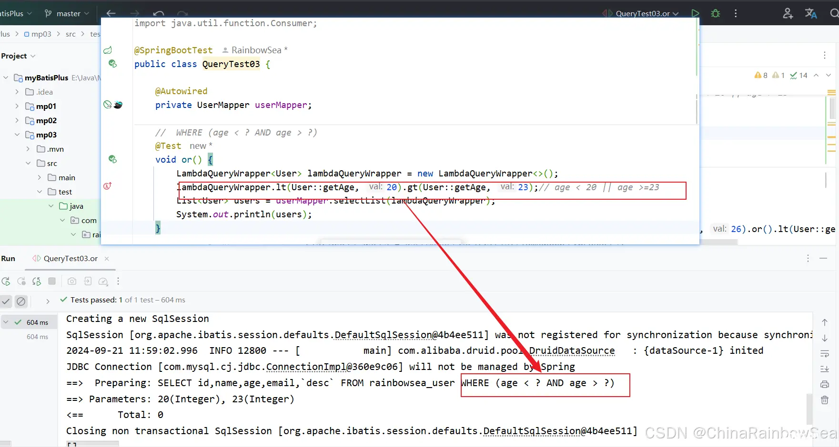The height and width of the screenshot is (447, 839).
Task: Run QueryTest03.or with the green play icon
Action: (x=695, y=13)
